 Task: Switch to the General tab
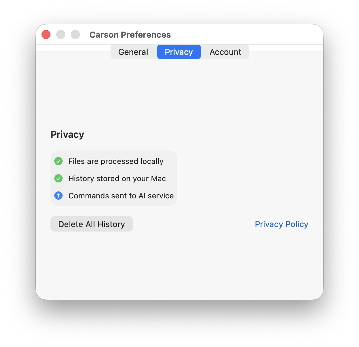(133, 52)
